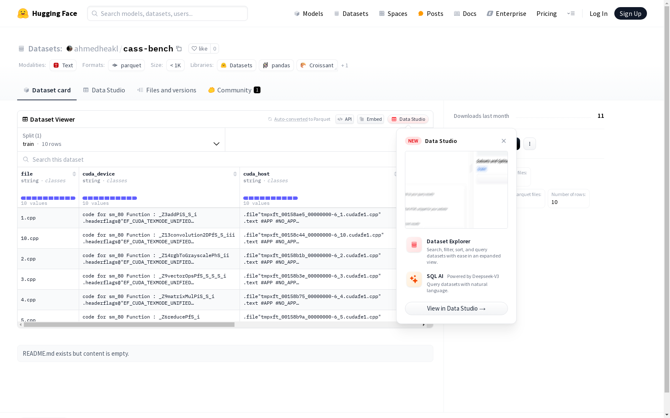Click the Embed button in Dataset Viewer
Screen dimensions: 670x418
371,119
